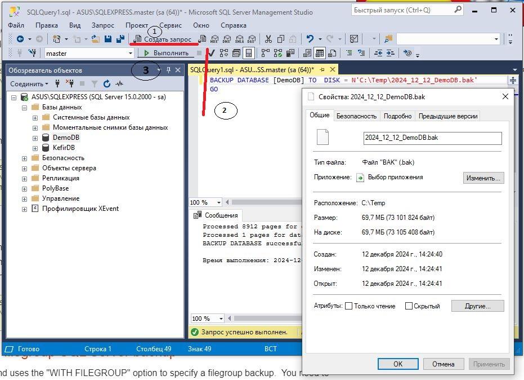The height and width of the screenshot is (380, 524).
Task: Select the Сообщения results tab
Action: [216, 215]
